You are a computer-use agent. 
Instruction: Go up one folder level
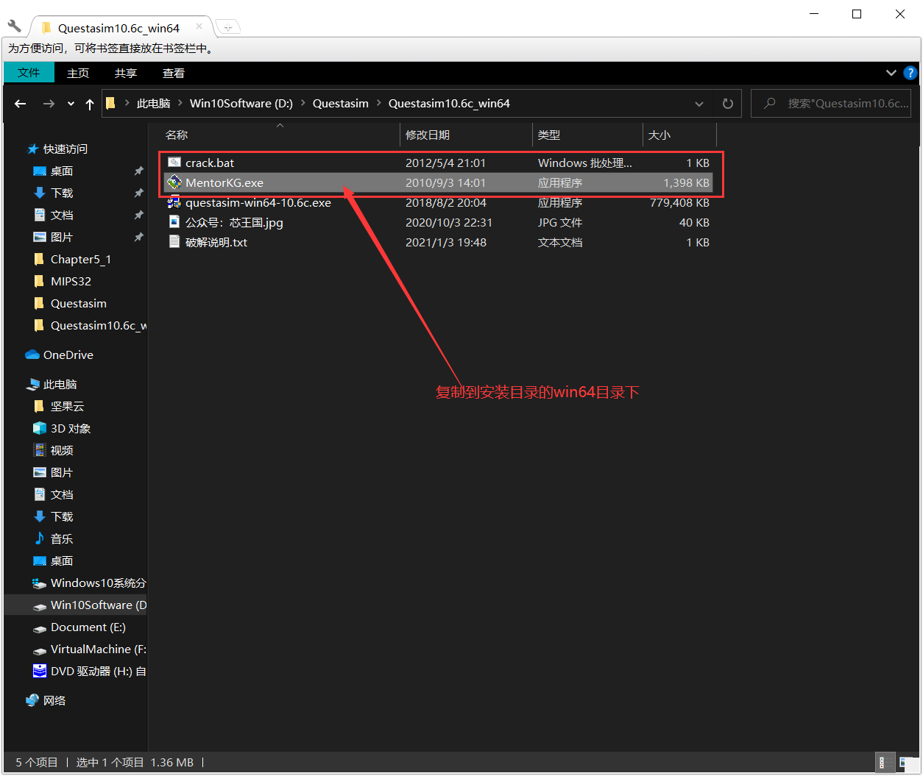(x=89, y=103)
